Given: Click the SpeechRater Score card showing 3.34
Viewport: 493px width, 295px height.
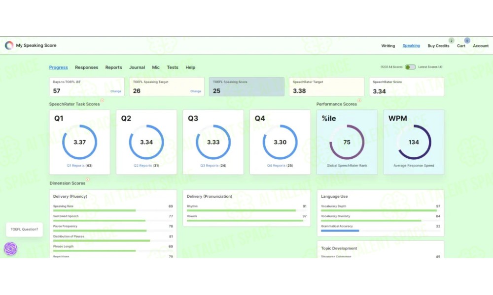Looking at the screenshot, I should [407, 87].
